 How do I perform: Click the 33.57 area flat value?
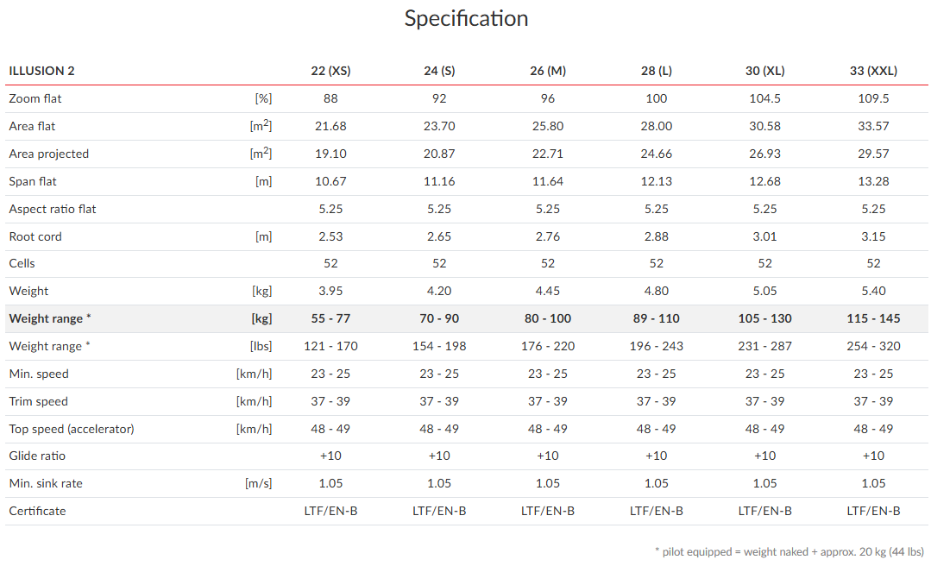tap(873, 126)
